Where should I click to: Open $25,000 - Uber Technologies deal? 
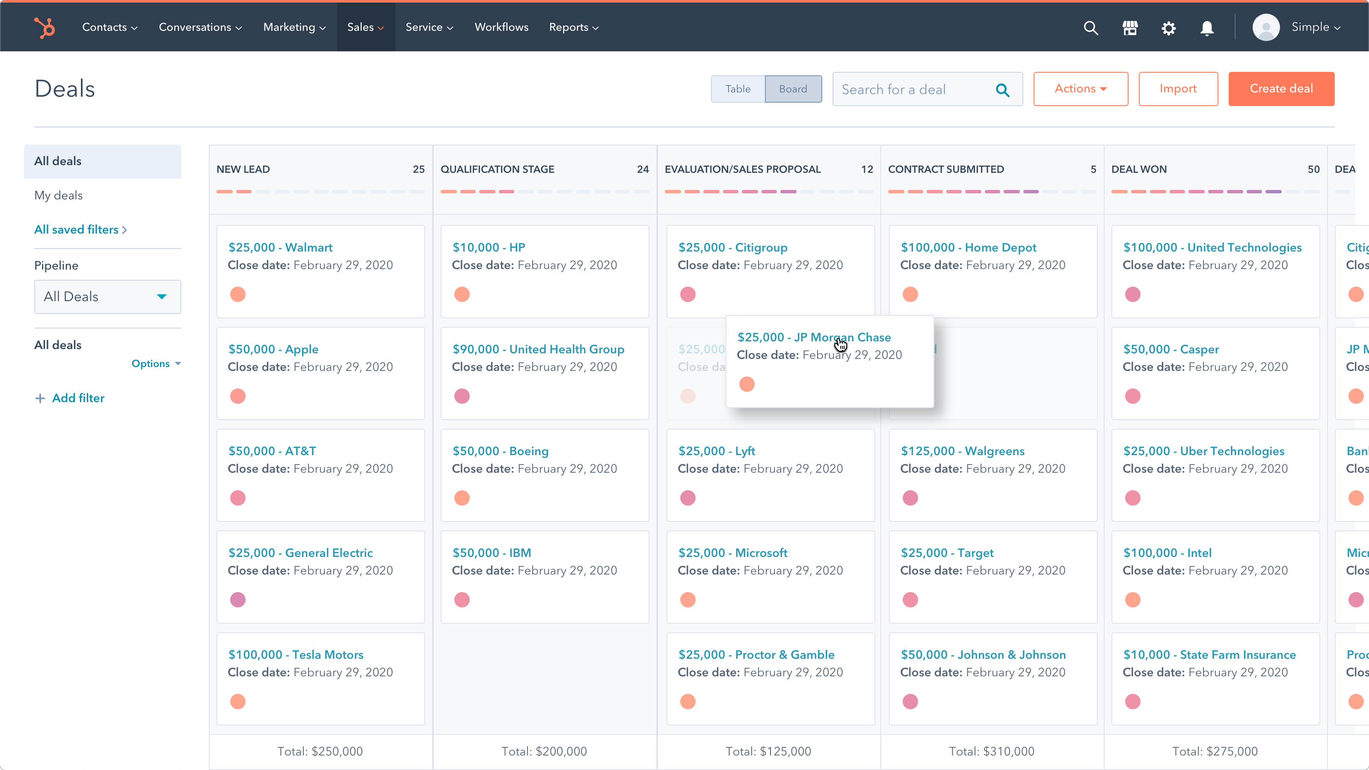click(1204, 451)
